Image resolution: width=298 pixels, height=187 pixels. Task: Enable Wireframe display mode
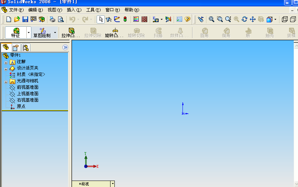coord(284,19)
